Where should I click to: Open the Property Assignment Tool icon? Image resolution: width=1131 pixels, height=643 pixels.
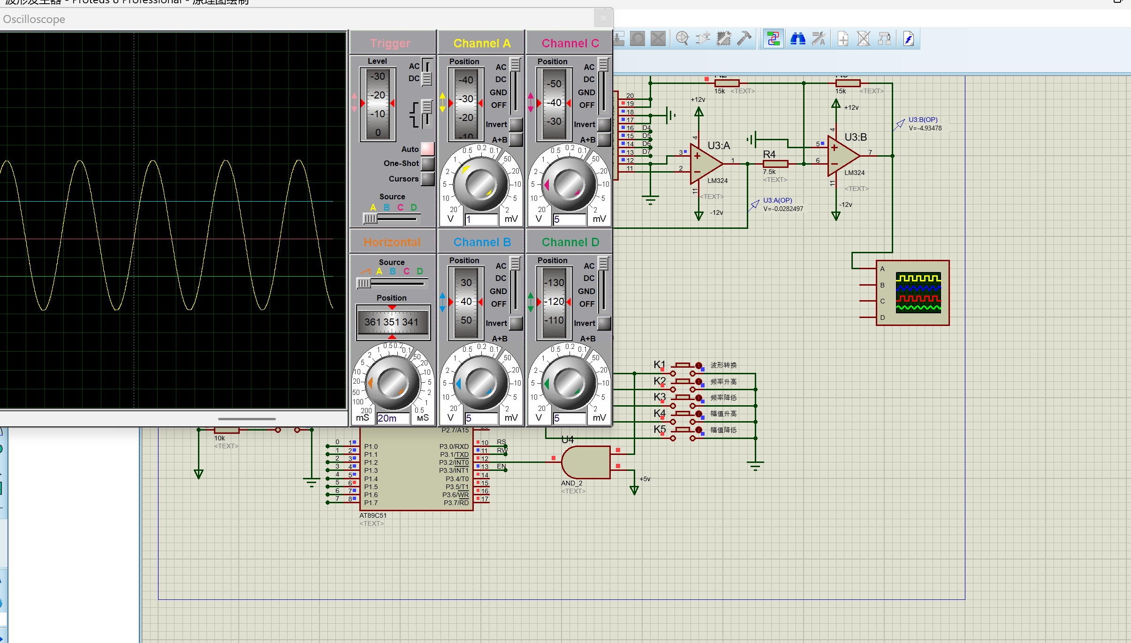819,38
